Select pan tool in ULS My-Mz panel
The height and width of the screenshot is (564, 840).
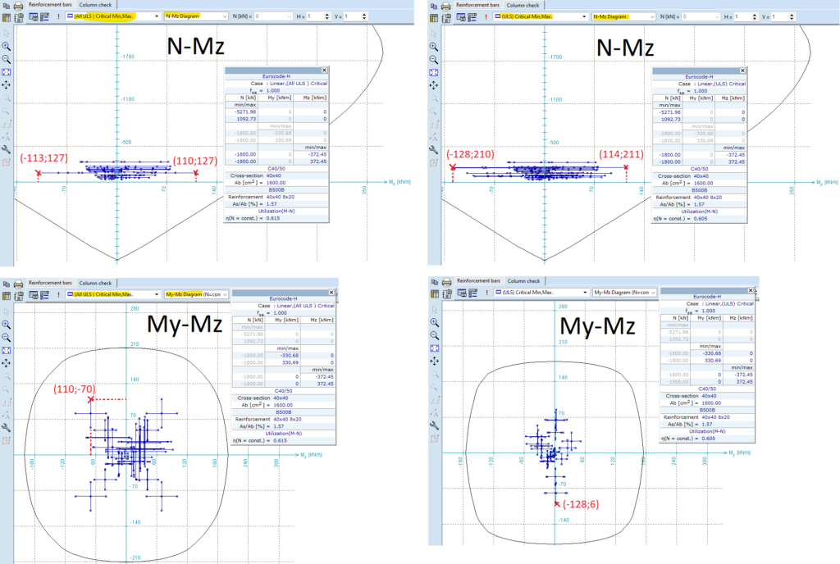435,362
